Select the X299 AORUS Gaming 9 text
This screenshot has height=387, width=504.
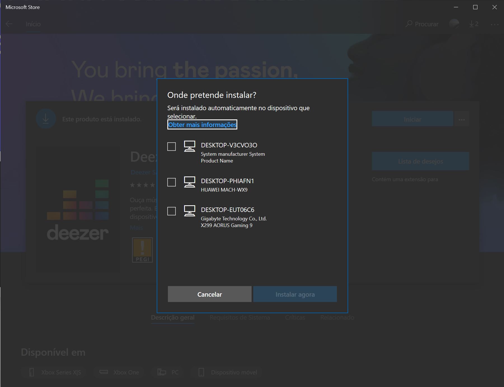227,225
